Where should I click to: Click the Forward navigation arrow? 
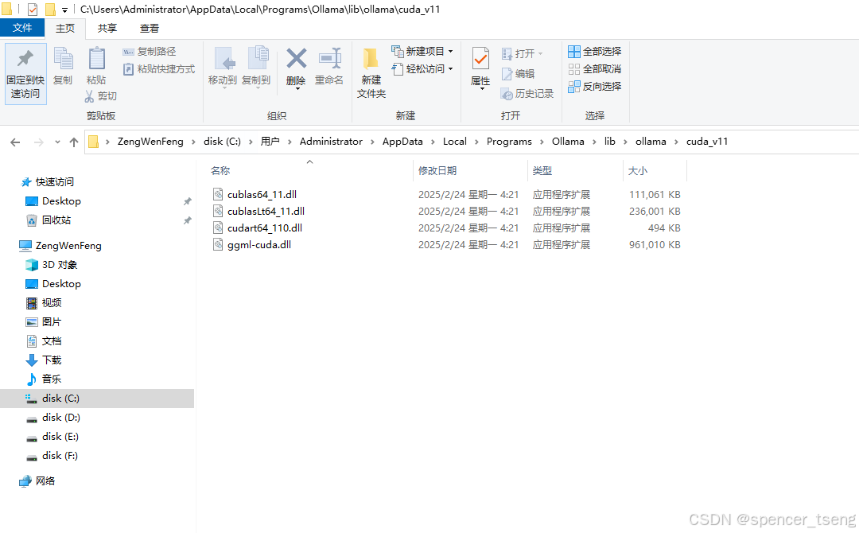pos(38,142)
